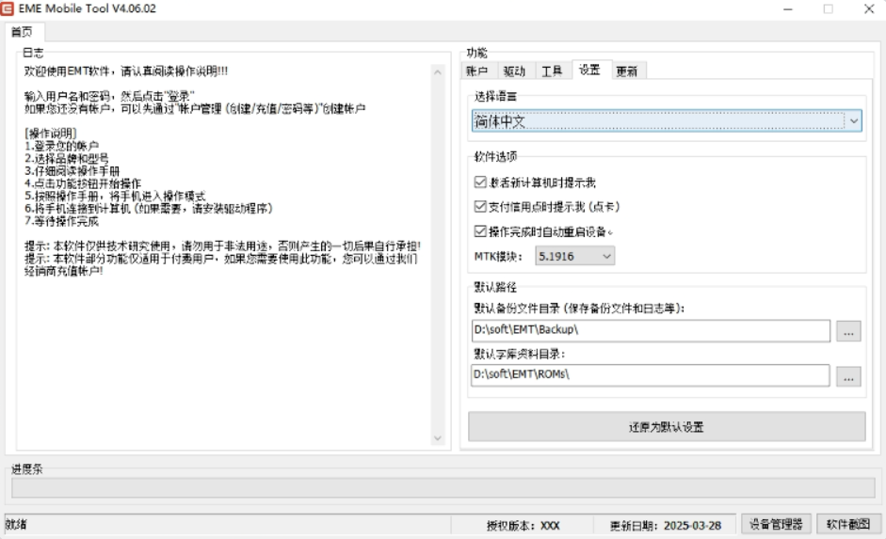This screenshot has height=539, width=886.
Task: Click the D:\soft\EMT\Backup\ path field
Action: click(x=651, y=331)
